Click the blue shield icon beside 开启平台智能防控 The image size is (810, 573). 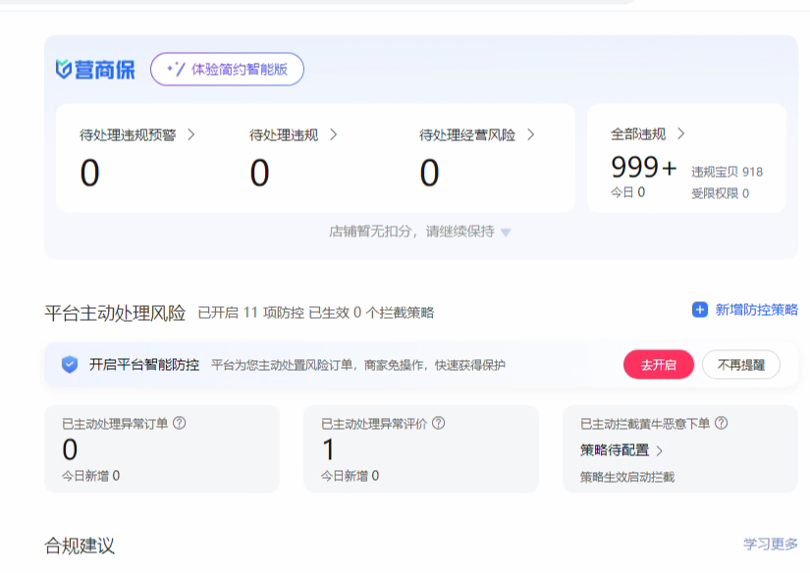tap(70, 365)
